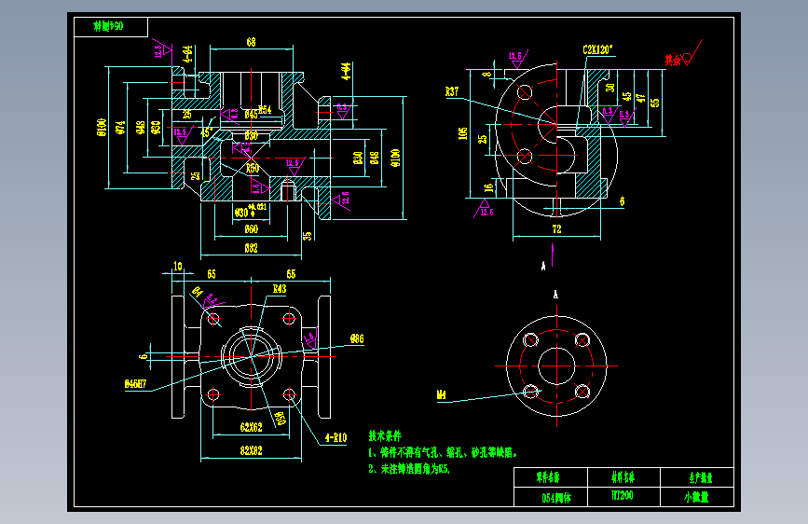Viewport: 808px width, 524px height.
Task: Click the 105 height dimension
Action: 463,133
